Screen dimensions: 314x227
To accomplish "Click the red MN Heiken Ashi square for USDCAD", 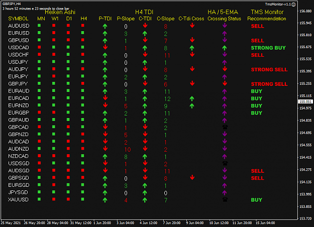I will (39, 47).
